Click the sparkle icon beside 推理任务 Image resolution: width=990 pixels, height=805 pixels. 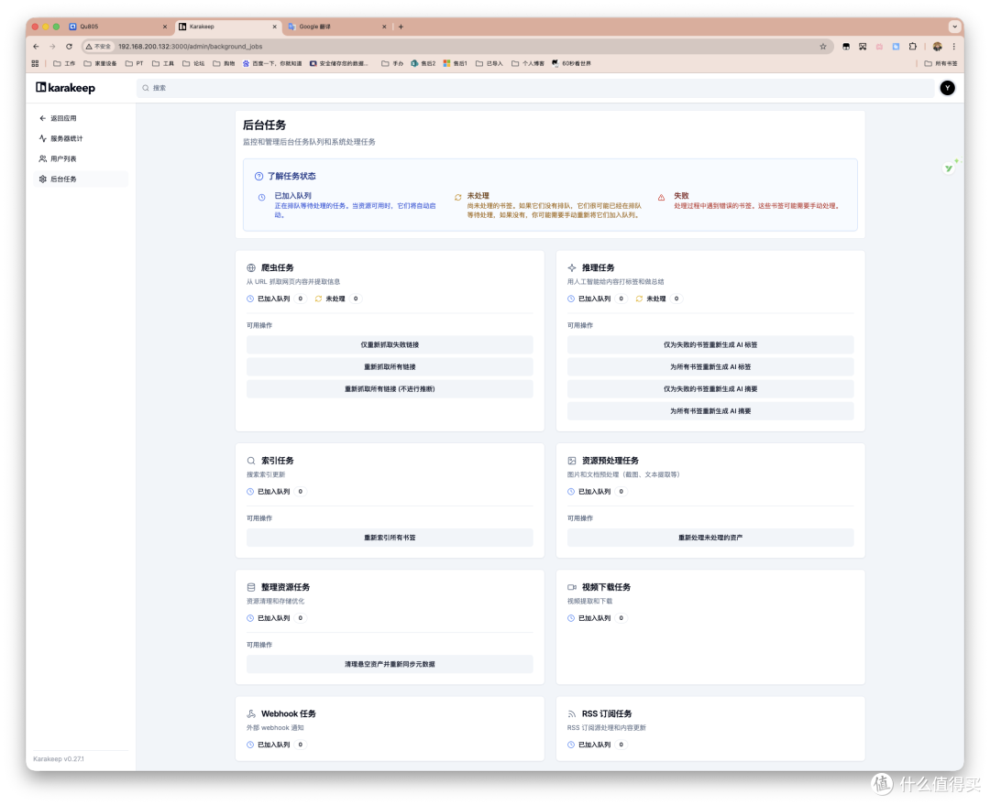tap(571, 267)
